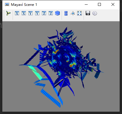Screen dimensions: 122x114
Task: Toggle the axes indicator display
Action: pyautogui.click(x=73, y=13)
